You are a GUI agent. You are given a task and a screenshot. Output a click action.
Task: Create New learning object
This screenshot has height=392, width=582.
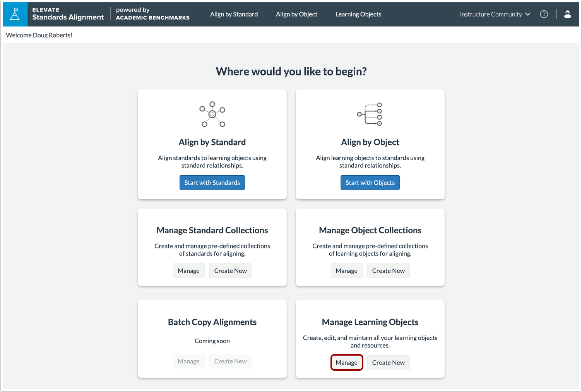click(388, 363)
